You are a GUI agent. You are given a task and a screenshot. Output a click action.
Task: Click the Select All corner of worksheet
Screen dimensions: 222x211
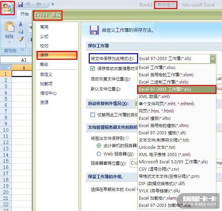click(6, 68)
